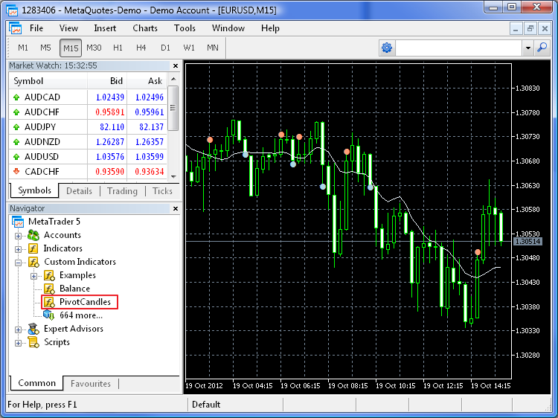
Task: Click the Symbol column header
Action: (48, 81)
